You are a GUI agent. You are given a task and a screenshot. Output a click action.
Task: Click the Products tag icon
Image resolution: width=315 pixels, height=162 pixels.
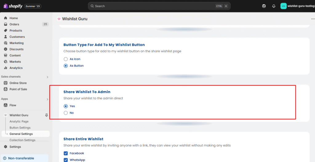[x=6, y=30]
